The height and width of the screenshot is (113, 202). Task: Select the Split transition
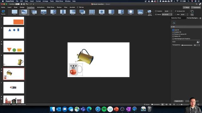pyautogui.click(x=63, y=12)
